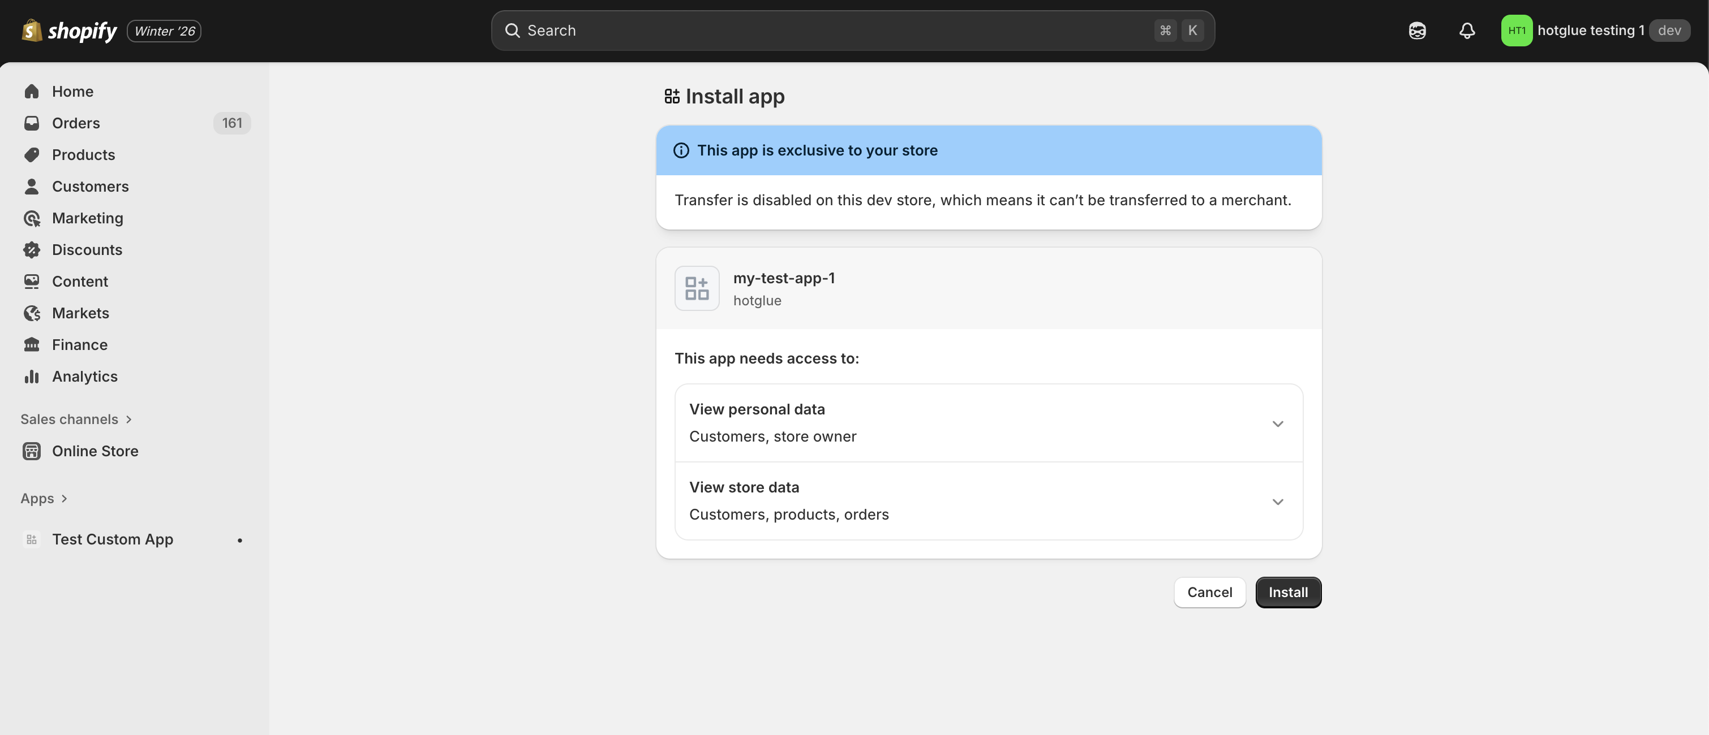Expand View store data permissions
Viewport: 1709px width, 735px height.
pos(1277,501)
